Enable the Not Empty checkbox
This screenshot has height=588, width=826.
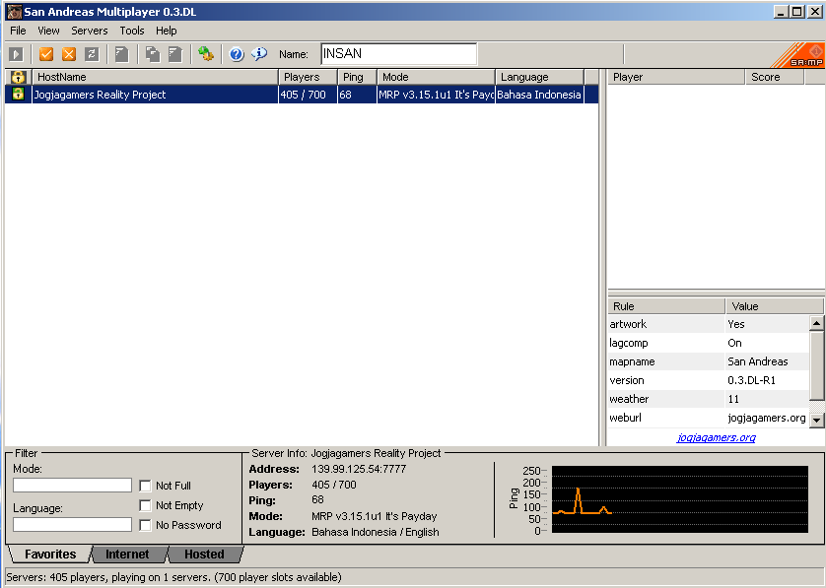tap(146, 505)
